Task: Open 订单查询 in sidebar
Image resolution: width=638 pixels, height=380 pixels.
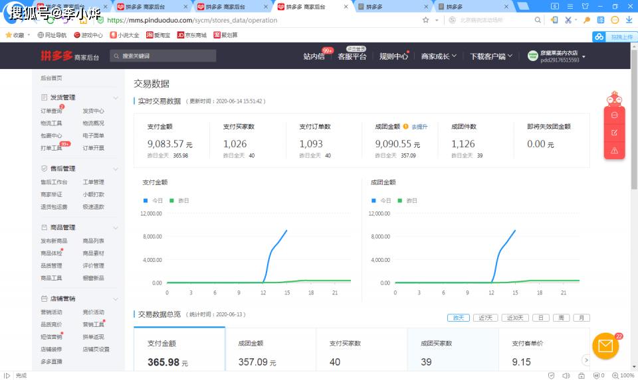Action: (51, 111)
